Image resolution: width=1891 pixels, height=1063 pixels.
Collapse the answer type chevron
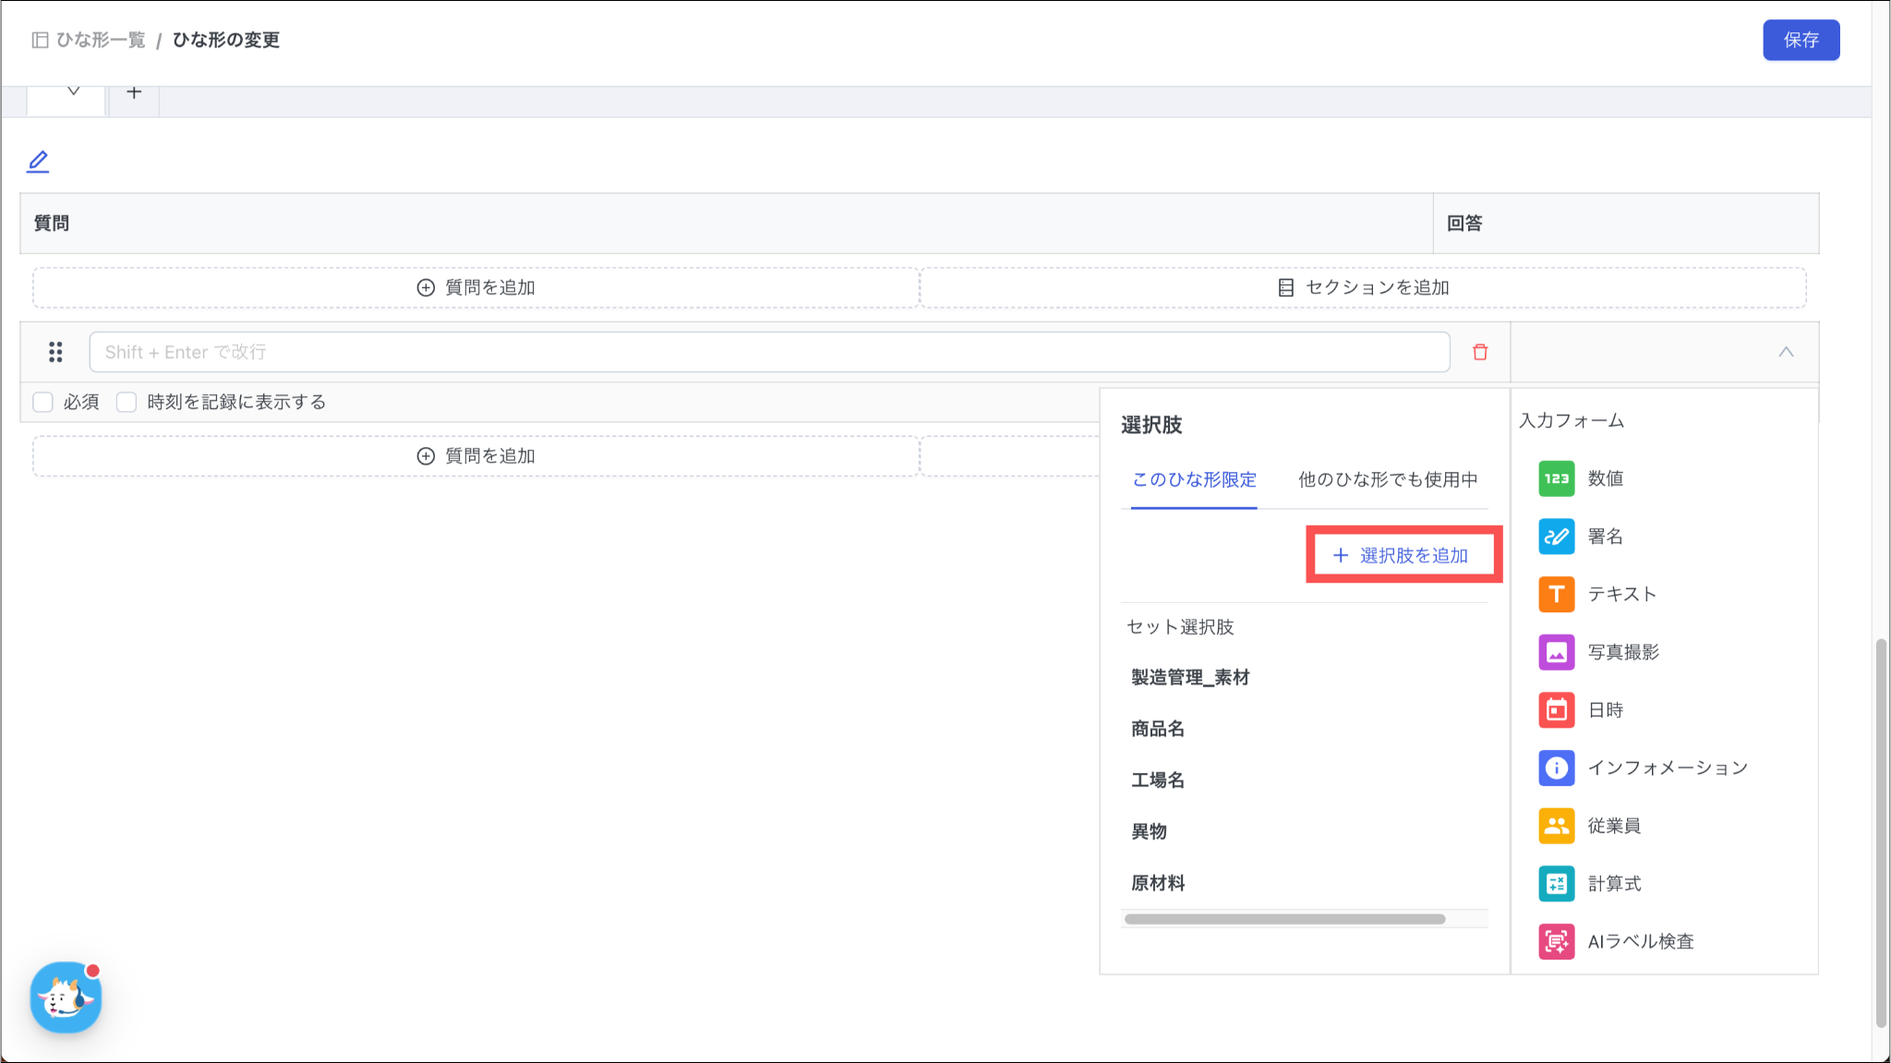click(1786, 352)
